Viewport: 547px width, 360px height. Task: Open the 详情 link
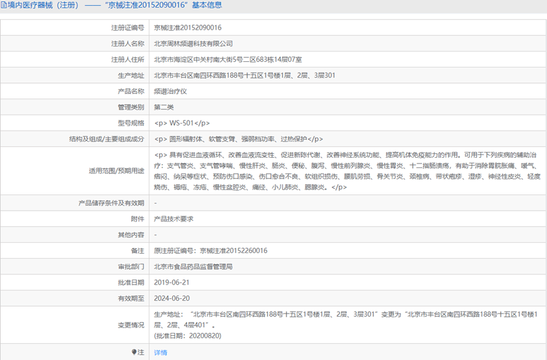pos(160,352)
